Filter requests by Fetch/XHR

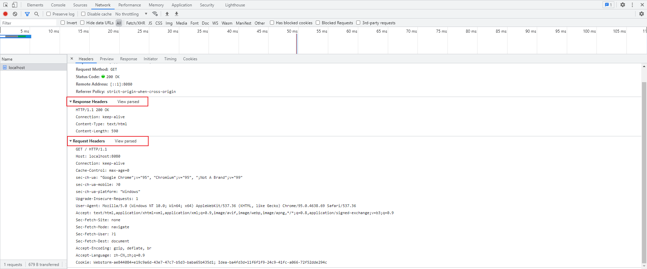(x=136, y=23)
